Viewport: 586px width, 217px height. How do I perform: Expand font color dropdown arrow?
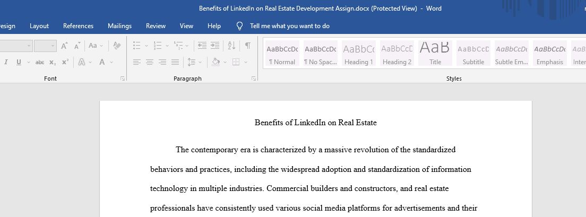111,63
